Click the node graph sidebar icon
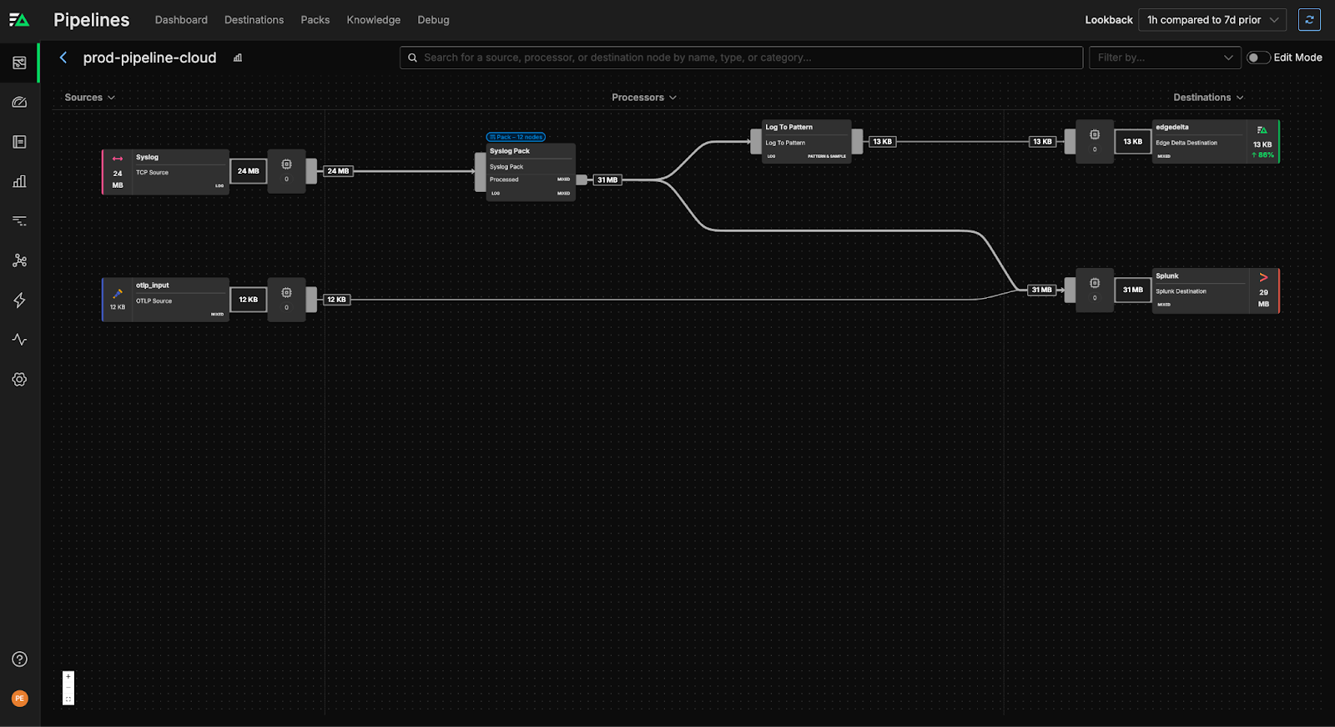Viewport: 1335px width, 727px height. (x=19, y=260)
